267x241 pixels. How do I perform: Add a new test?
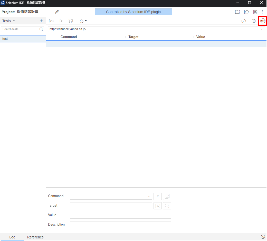coord(41,21)
